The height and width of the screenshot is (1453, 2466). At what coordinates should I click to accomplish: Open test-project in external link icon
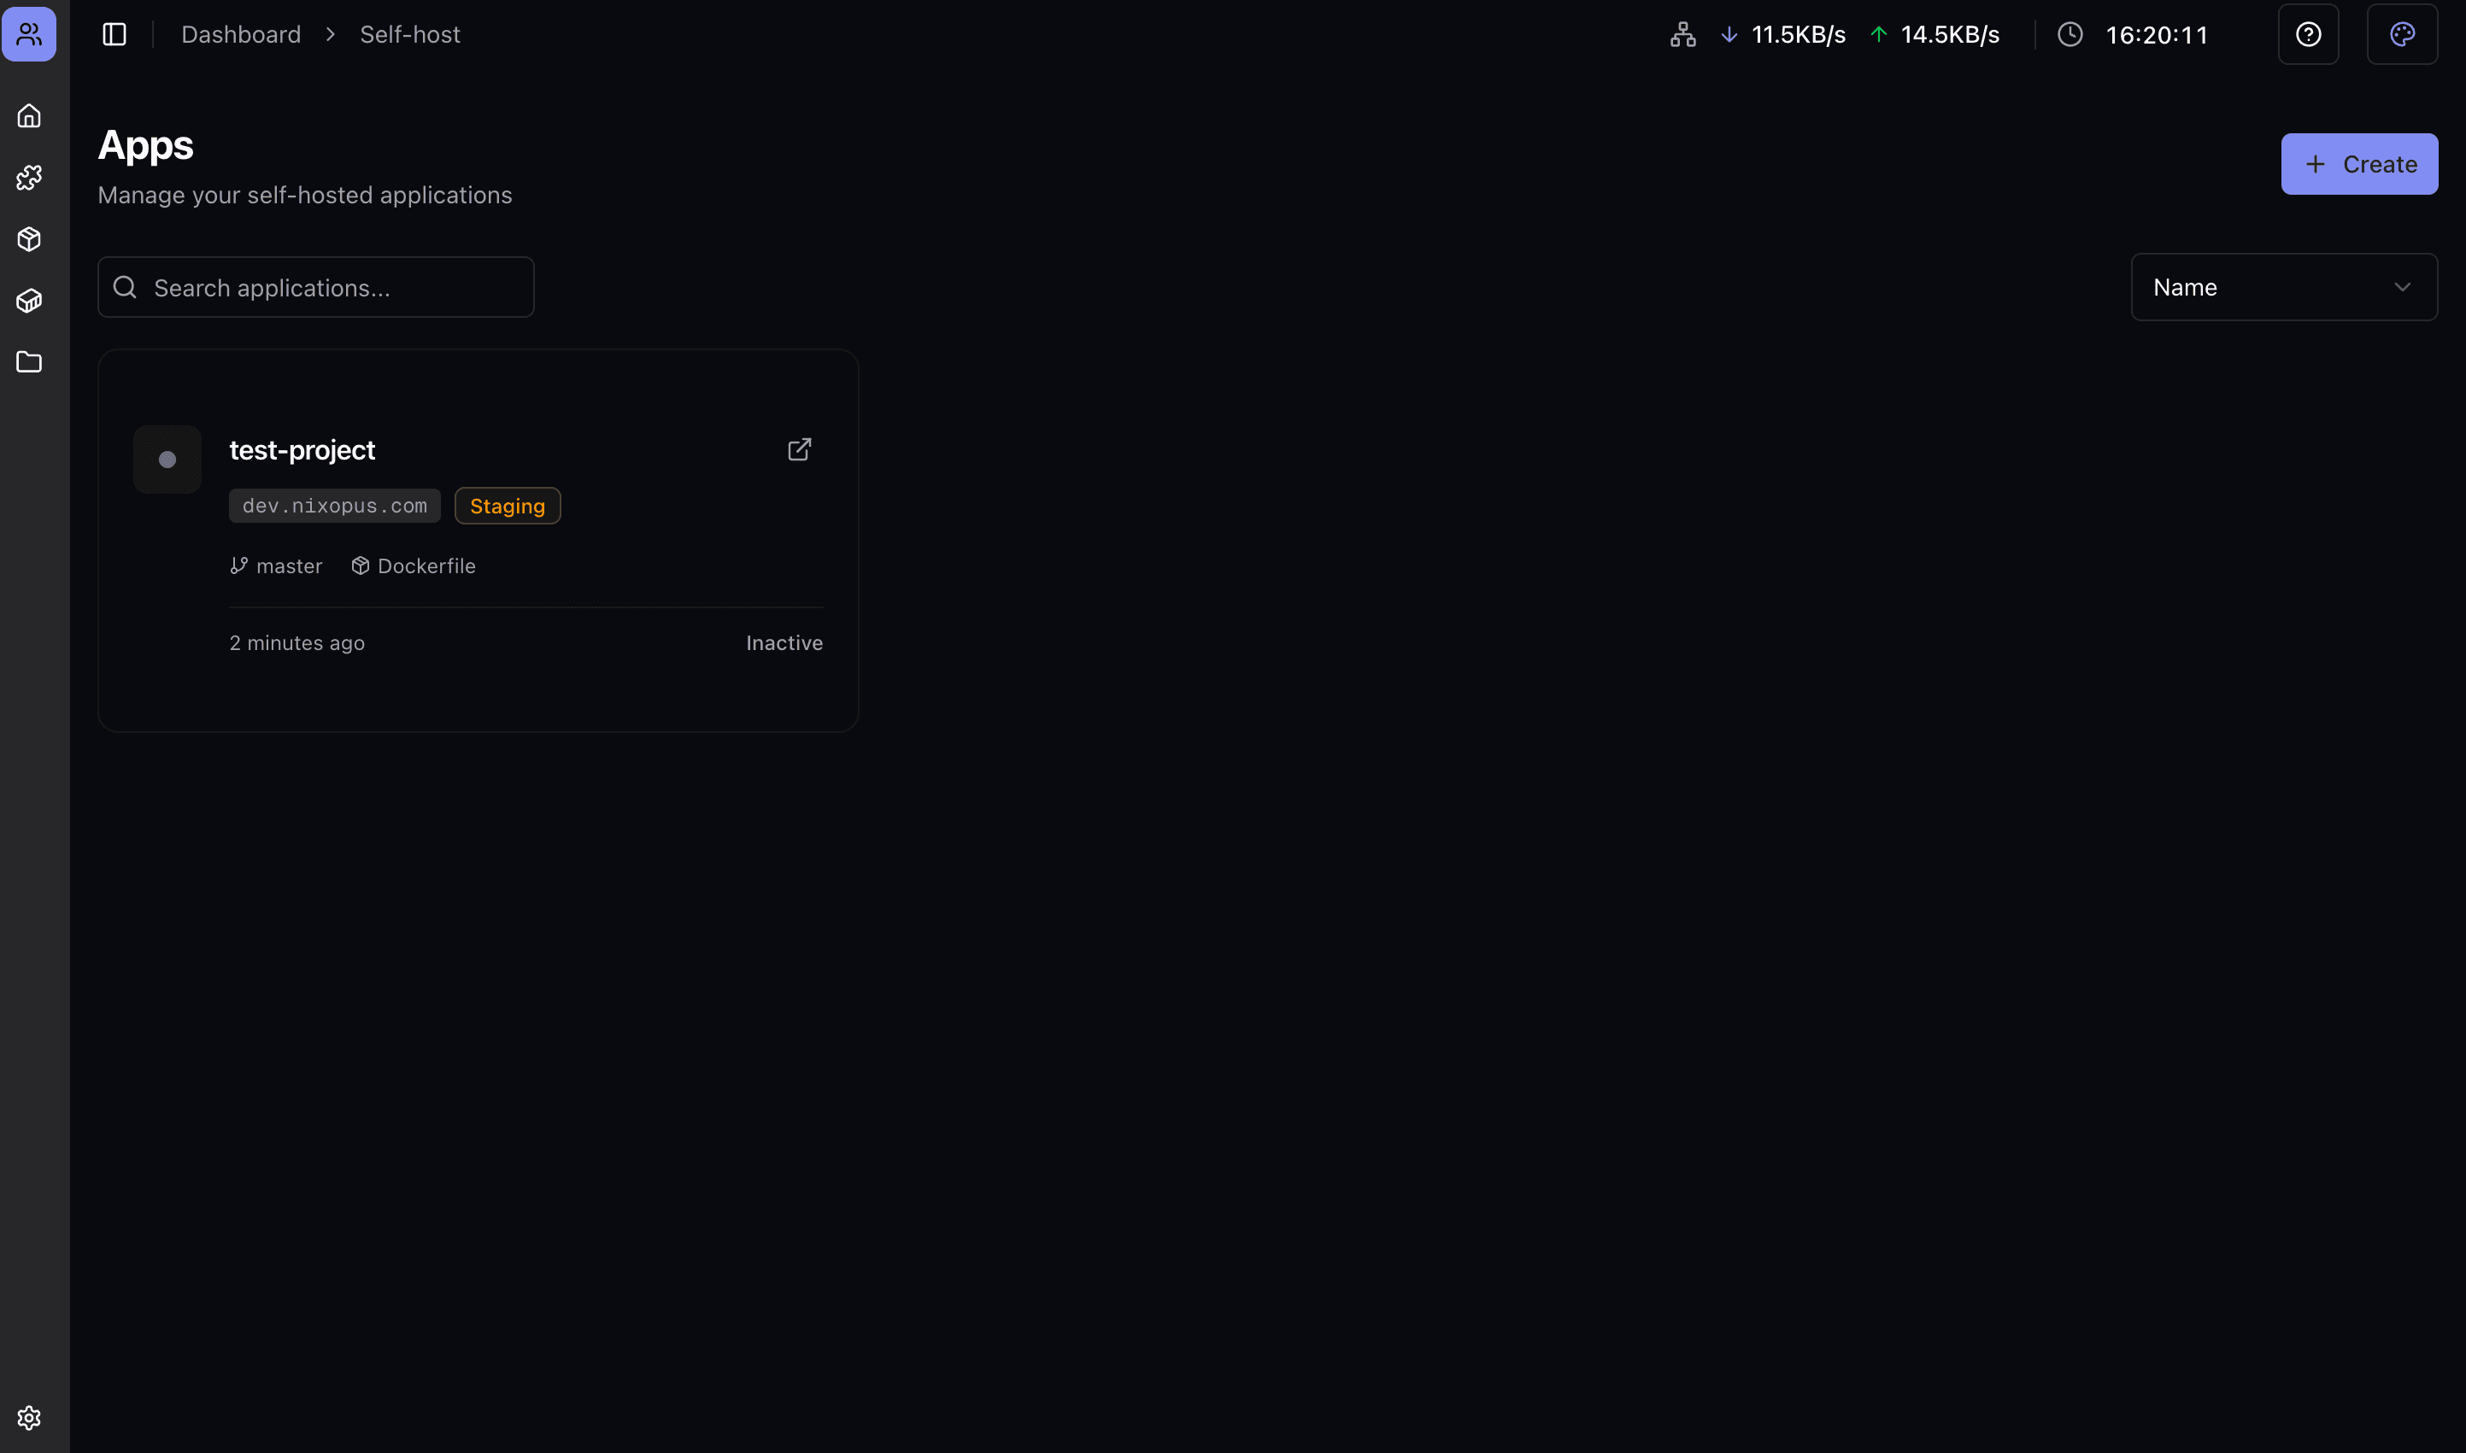click(799, 449)
